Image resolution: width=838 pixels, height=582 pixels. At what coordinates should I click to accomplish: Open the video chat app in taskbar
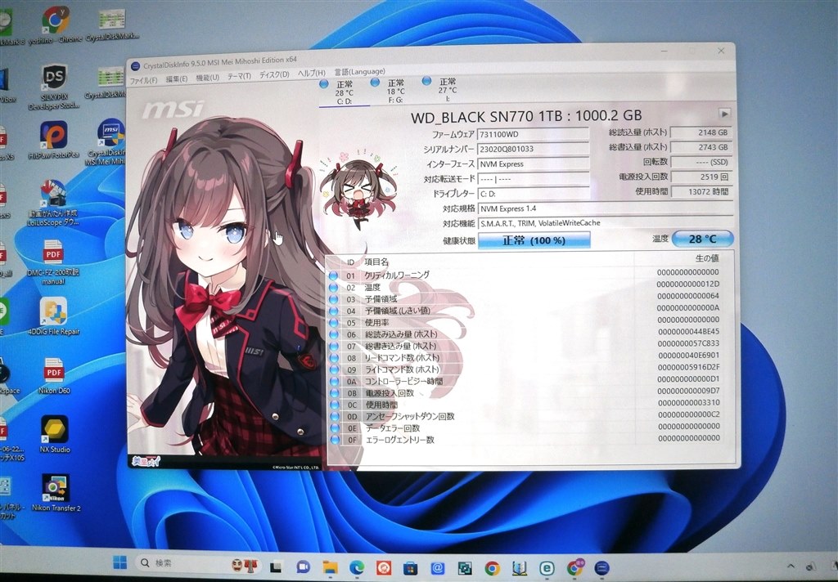tap(303, 566)
